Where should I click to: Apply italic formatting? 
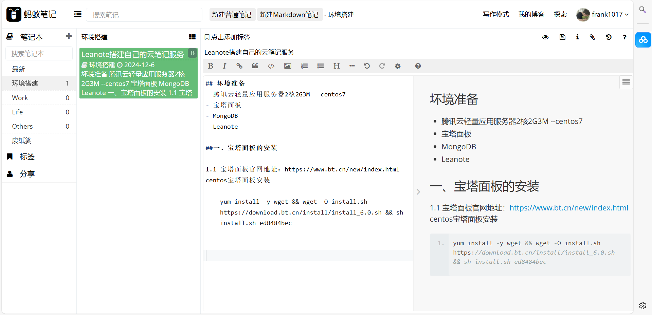coord(224,66)
